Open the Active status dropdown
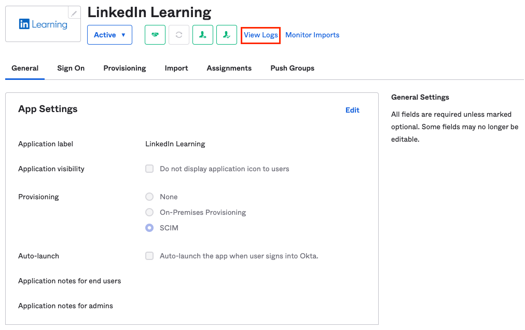Screen dimensions: 525x330 [x=109, y=35]
